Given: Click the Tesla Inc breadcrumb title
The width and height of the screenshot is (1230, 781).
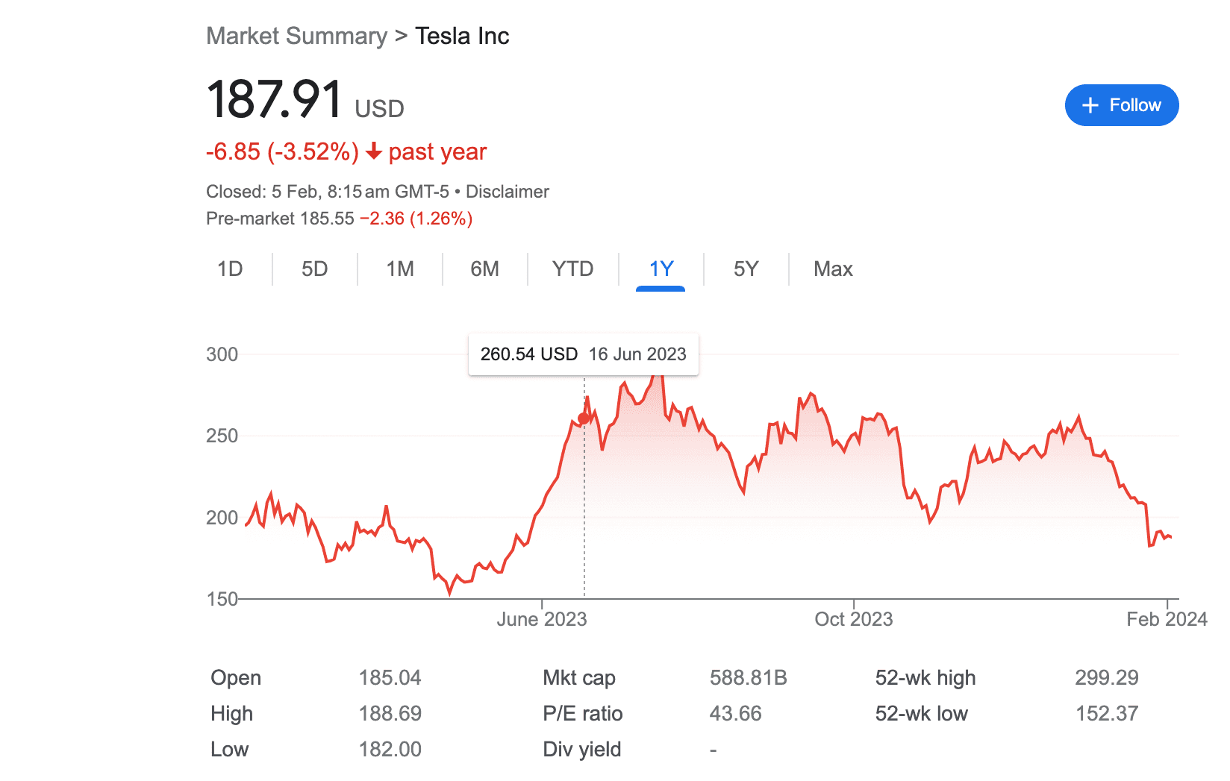Looking at the screenshot, I should (462, 36).
